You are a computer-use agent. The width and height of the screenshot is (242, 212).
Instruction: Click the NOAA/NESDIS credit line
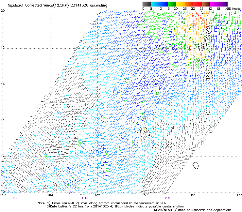pyautogui.click(x=193, y=210)
